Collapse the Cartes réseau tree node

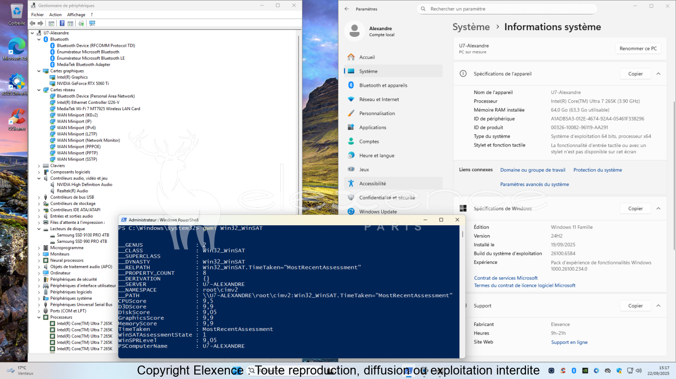[x=39, y=90]
